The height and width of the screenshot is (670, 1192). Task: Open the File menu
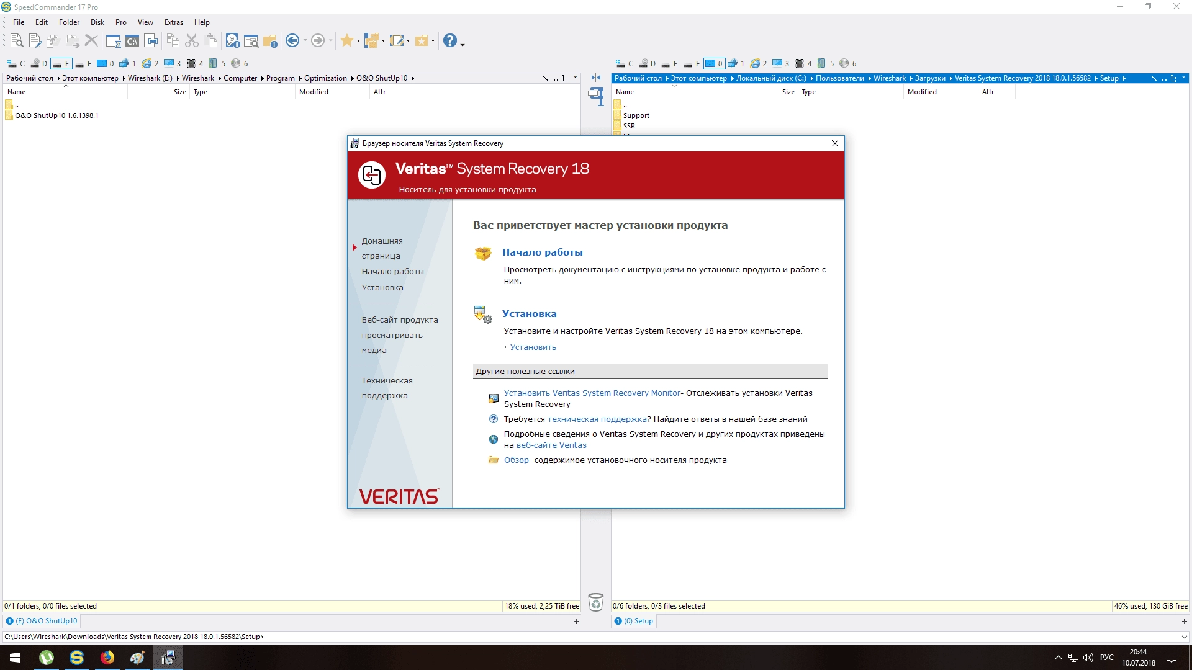tap(19, 22)
